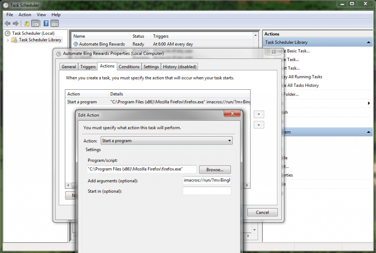Click the Browse button
376x253 pixels.
click(215, 170)
